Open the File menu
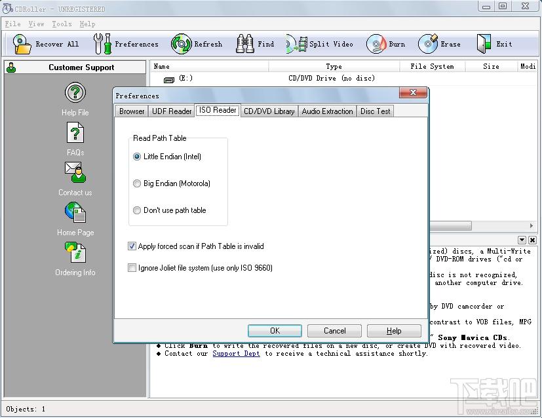 (13, 24)
